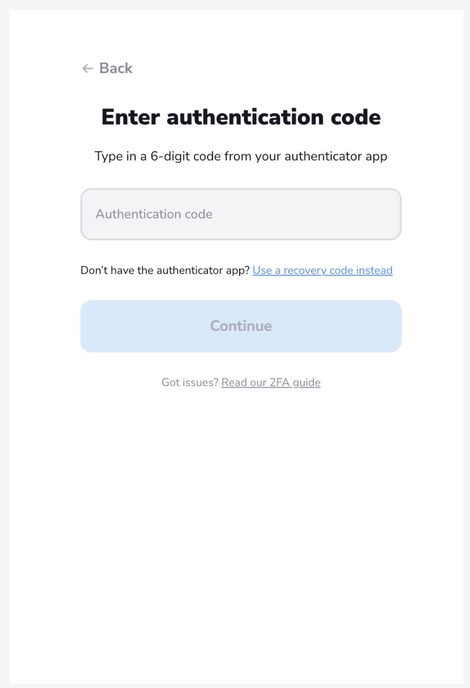Image resolution: width=470 pixels, height=688 pixels.
Task: Focus the Authentication code input field
Action: [241, 214]
